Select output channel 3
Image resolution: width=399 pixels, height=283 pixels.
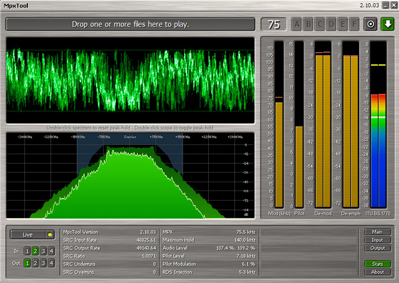pos(44,263)
